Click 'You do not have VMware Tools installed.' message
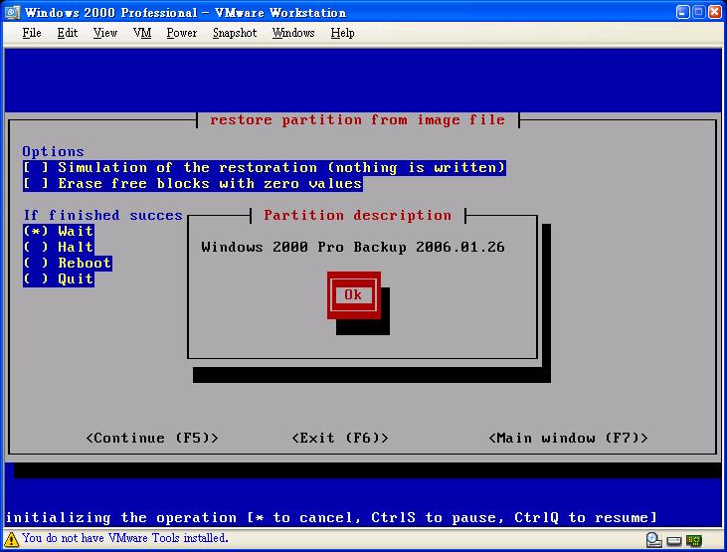Image resolution: width=727 pixels, height=552 pixels. tap(125, 538)
